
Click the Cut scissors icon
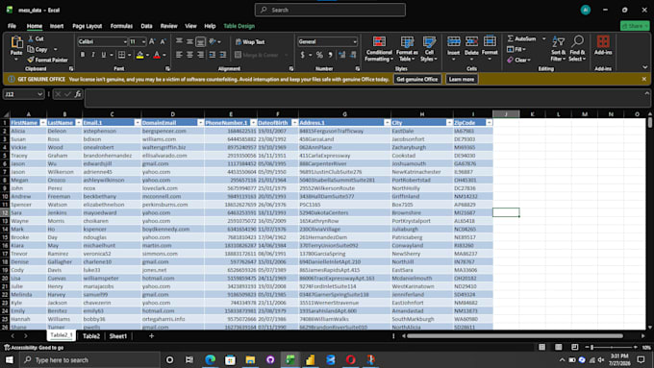[31, 38]
